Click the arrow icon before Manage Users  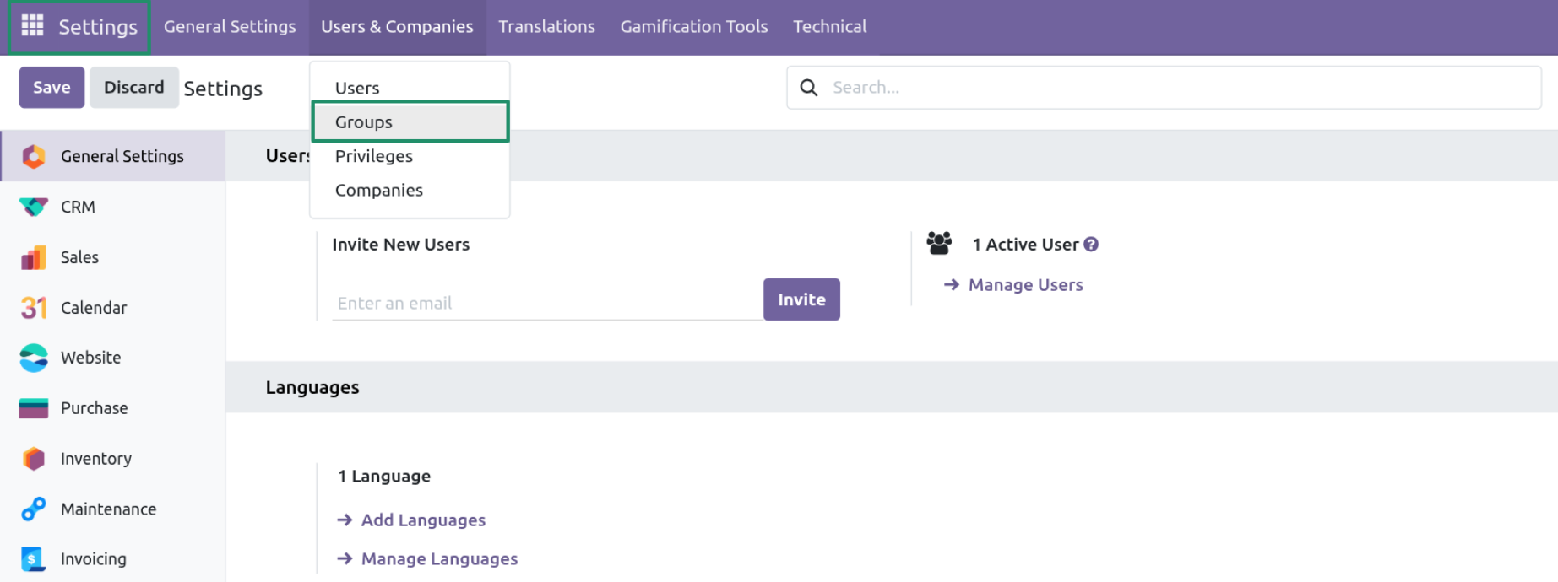pos(952,285)
